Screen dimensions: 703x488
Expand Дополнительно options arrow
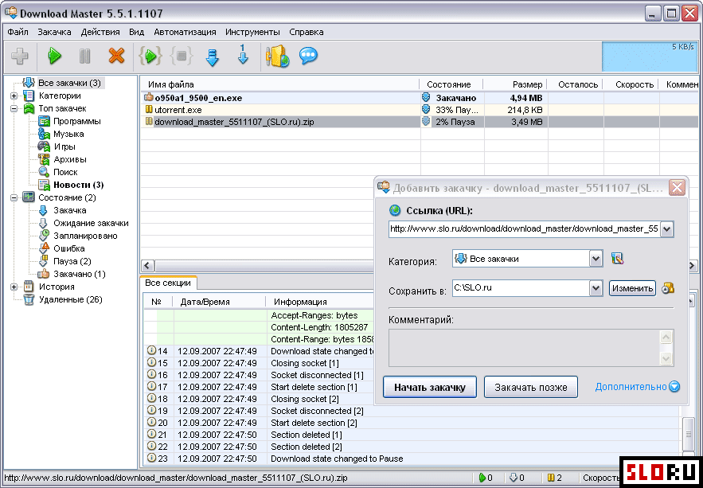click(x=674, y=387)
